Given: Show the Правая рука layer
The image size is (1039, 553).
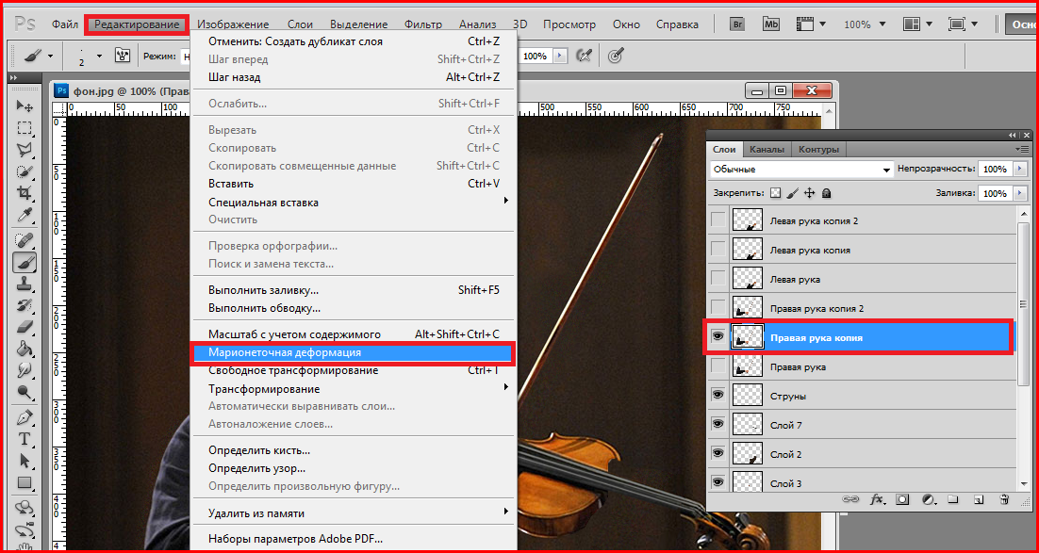Looking at the screenshot, I should click(717, 366).
